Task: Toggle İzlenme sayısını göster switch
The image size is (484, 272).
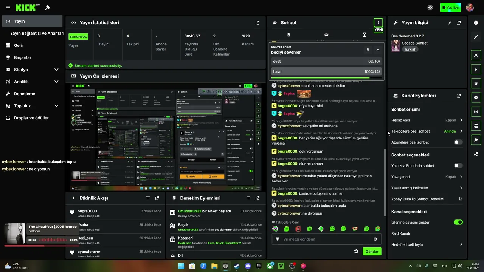Action: (458, 222)
